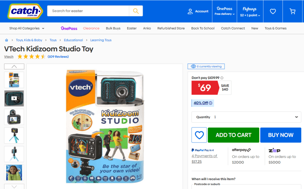Click the search magnifier button

pyautogui.click(x=136, y=11)
